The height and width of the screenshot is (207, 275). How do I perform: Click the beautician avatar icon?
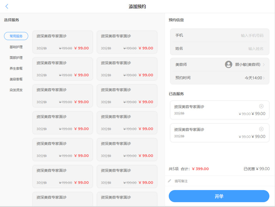(229, 64)
